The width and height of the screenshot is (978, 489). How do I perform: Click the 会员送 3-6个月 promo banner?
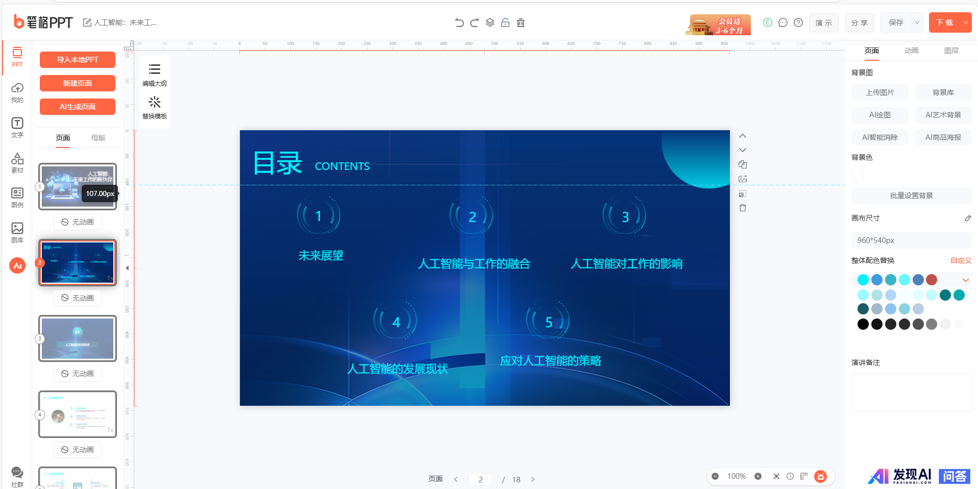click(x=719, y=25)
